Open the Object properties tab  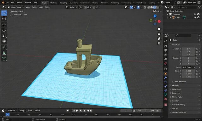coord(166,73)
